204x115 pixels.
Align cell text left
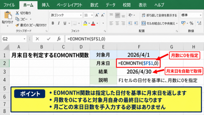pos(111,23)
